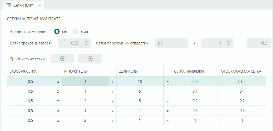The height and width of the screenshot is (131, 273).
Task: Click divisor cell with value 10
Action: pyautogui.click(x=140, y=82)
